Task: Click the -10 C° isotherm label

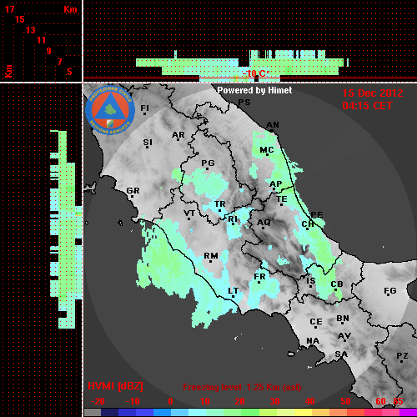Action: point(256,73)
